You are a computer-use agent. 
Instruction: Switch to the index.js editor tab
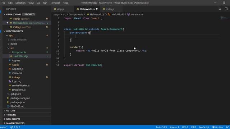111,9
